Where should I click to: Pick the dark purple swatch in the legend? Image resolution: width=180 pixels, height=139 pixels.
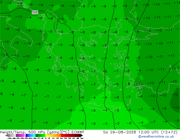(17, 135)
